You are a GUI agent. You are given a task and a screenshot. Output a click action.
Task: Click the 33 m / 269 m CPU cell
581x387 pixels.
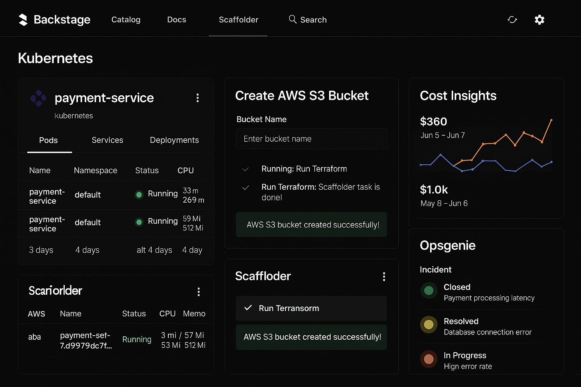pyautogui.click(x=193, y=195)
